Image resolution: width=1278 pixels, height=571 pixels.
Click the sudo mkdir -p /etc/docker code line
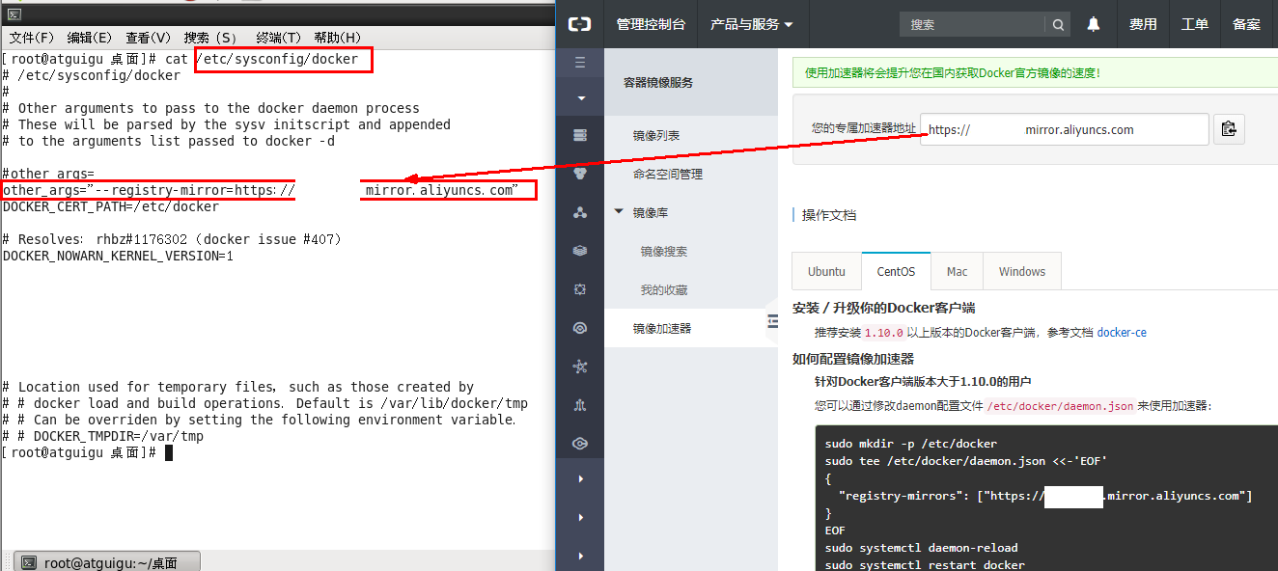911,444
